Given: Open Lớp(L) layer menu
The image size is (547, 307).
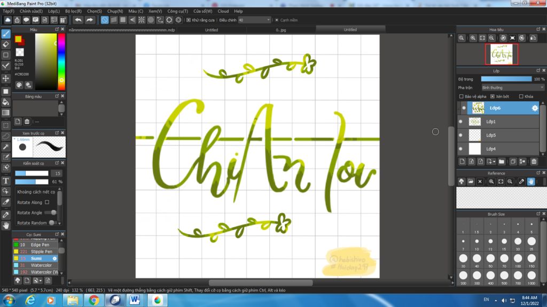Looking at the screenshot, I should [x=54, y=11].
